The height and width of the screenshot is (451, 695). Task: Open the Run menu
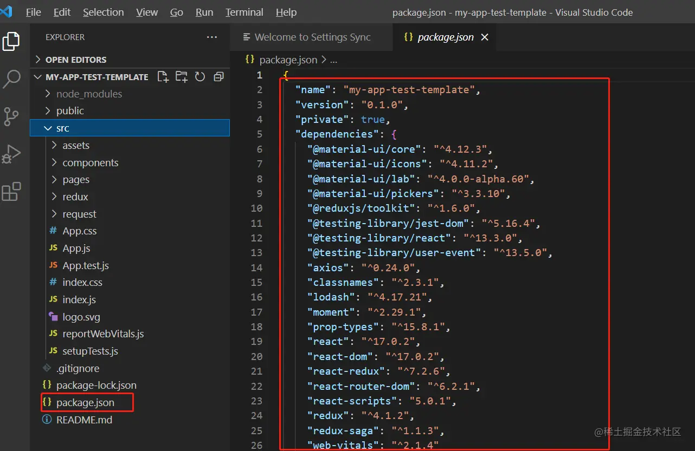(x=204, y=12)
